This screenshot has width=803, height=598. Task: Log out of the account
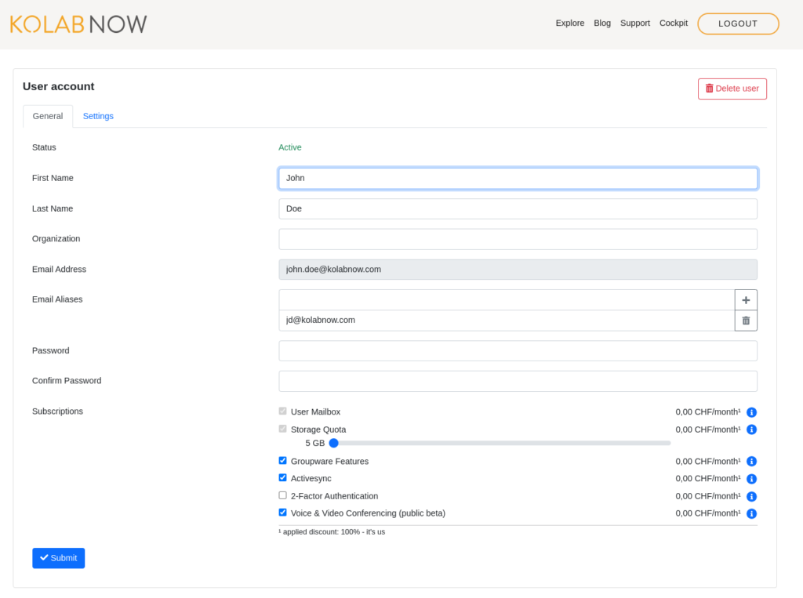point(738,24)
